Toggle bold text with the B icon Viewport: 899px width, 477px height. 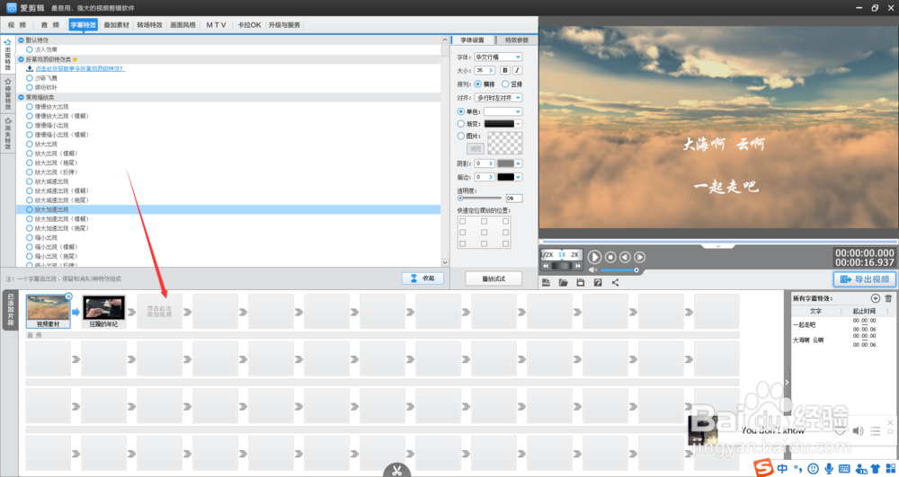click(505, 70)
